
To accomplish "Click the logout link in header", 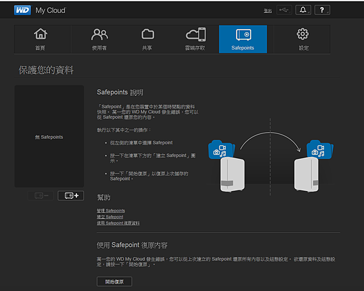I will point(268,11).
